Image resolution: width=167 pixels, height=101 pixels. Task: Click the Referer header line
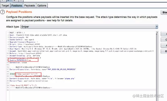click(26, 53)
